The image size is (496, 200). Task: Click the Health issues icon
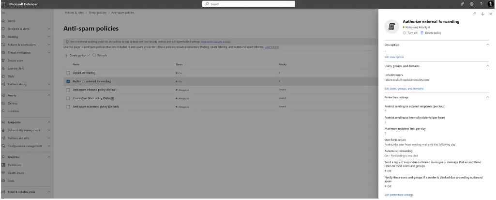coord(3,173)
